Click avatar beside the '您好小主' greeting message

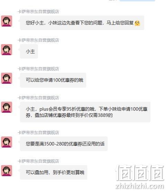pos(7,21)
